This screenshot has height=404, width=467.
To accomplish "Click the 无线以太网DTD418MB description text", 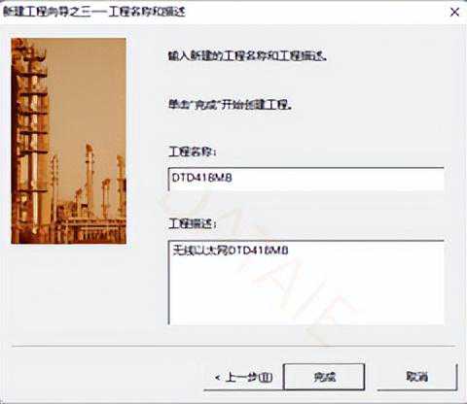I will click(231, 251).
